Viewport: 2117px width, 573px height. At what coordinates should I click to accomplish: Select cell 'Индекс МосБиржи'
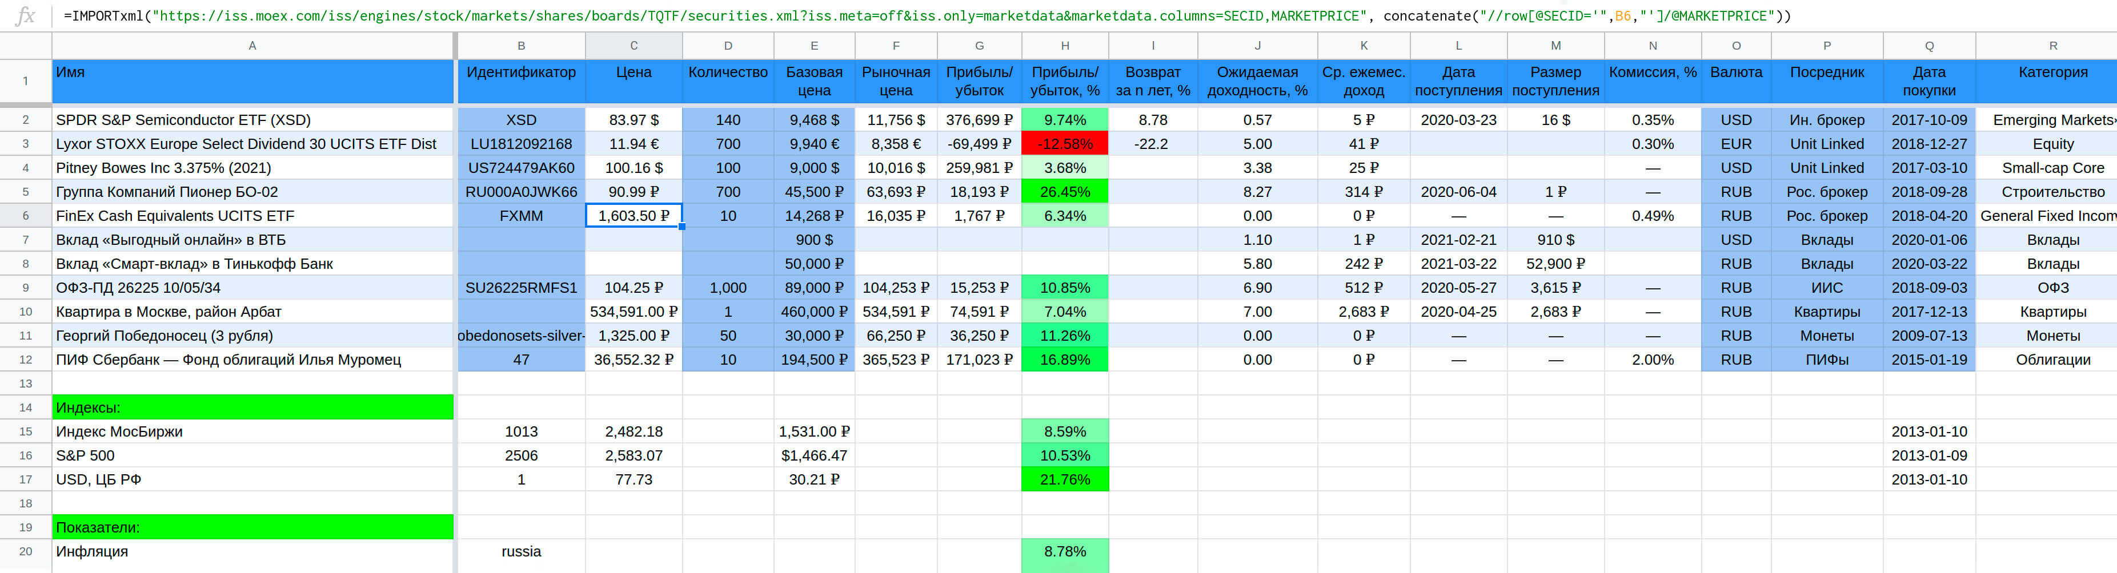click(252, 432)
